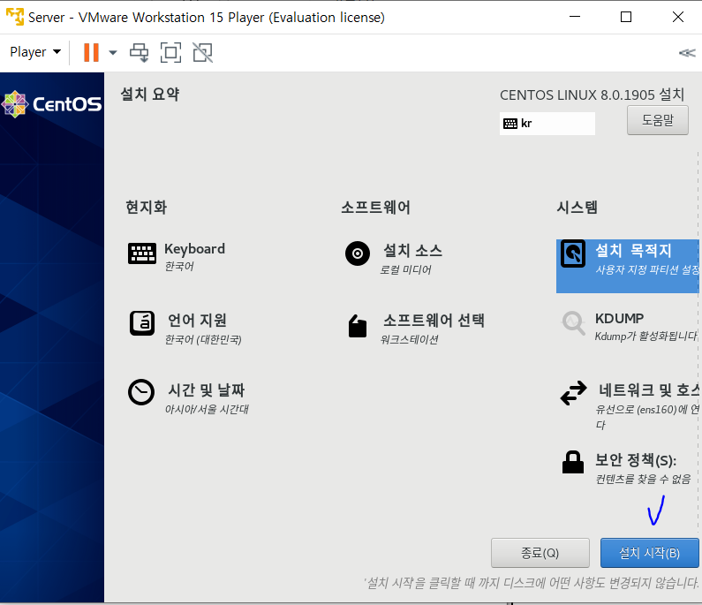The width and height of the screenshot is (702, 605).
Task: Open 소프트웨어 선택 package icon
Action: [358, 326]
